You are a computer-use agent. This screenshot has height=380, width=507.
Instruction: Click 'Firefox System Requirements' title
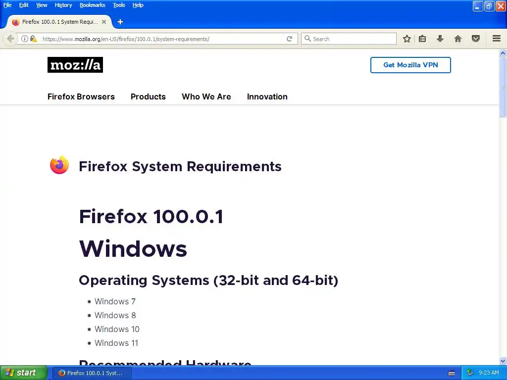pos(180,166)
